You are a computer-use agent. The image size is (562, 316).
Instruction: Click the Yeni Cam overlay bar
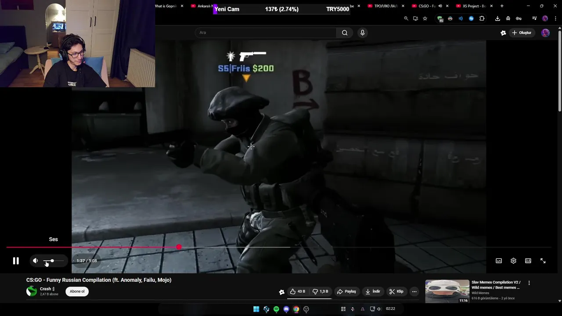point(281,9)
